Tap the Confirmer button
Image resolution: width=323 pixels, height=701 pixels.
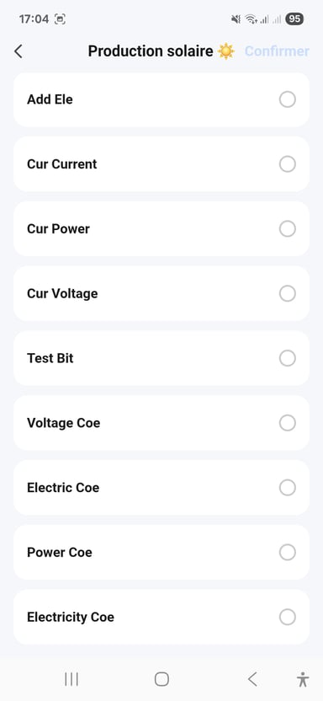point(277,51)
